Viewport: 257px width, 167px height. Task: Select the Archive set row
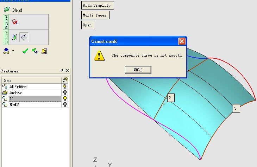coord(31,93)
